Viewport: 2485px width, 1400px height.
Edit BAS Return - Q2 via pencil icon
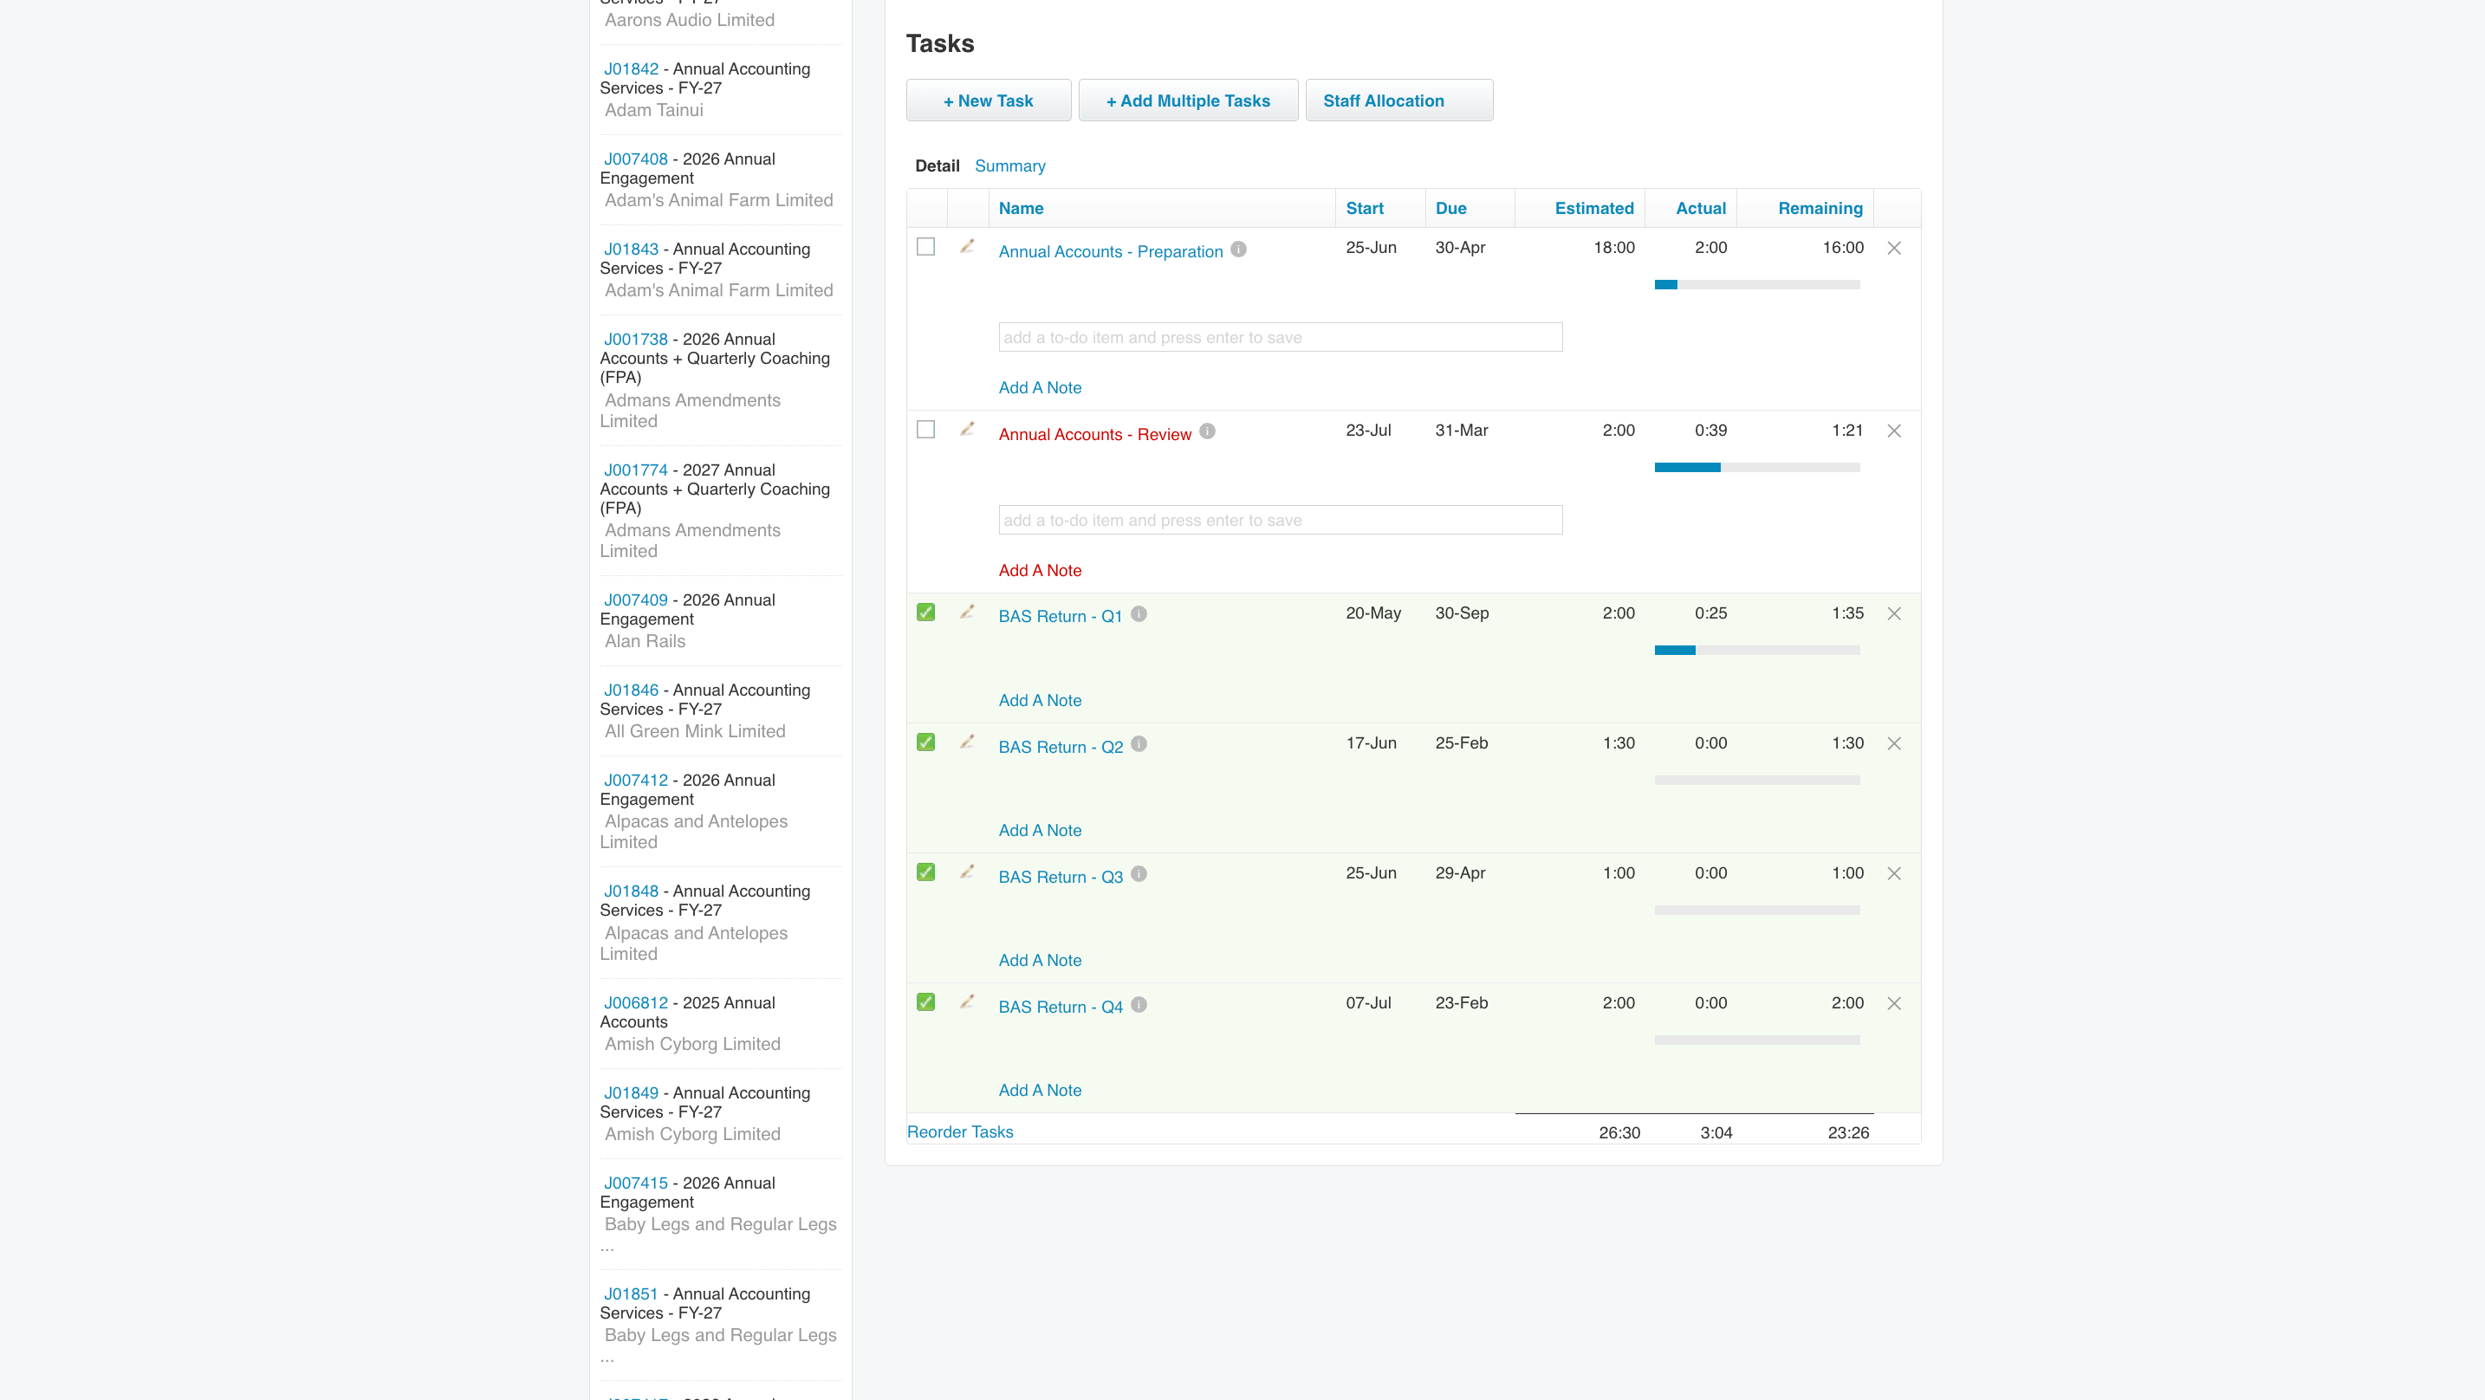point(968,742)
